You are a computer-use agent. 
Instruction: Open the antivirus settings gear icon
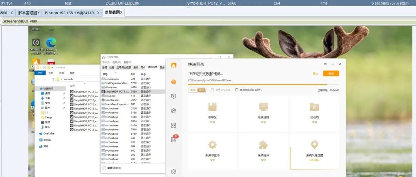coord(173,172)
